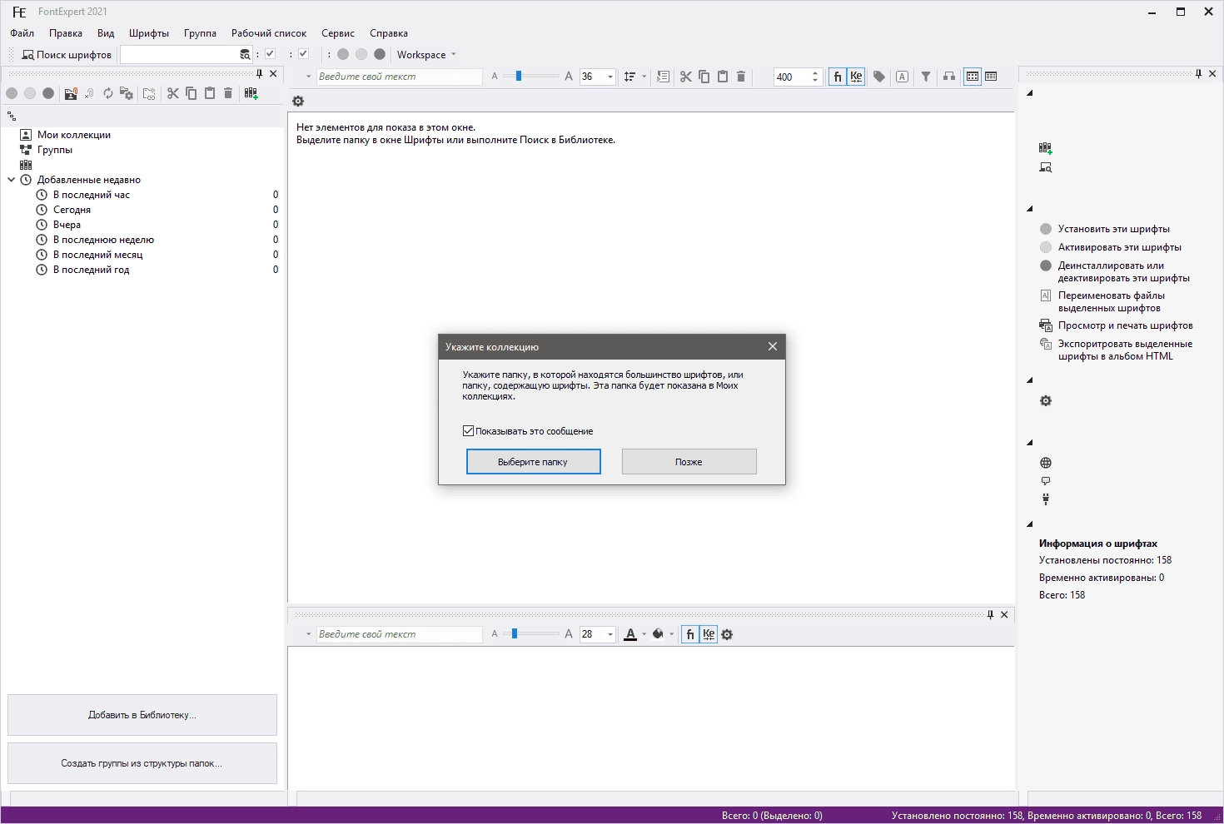The image size is (1224, 824).
Task: Click the tree structure icon above Мои коллекции
Action: [12, 117]
